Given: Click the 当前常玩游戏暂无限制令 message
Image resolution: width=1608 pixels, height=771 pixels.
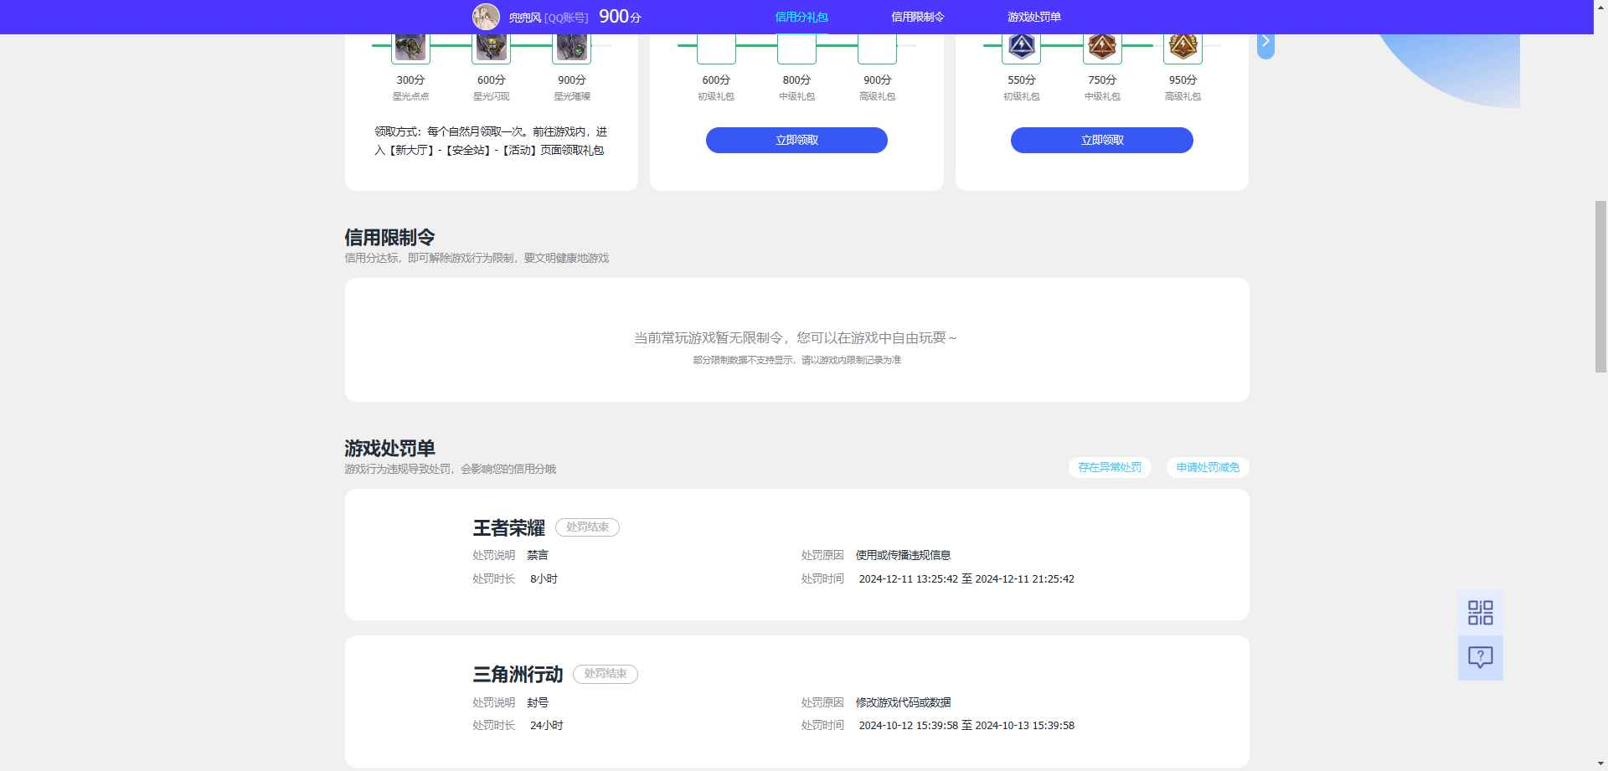Looking at the screenshot, I should pyautogui.click(x=796, y=338).
